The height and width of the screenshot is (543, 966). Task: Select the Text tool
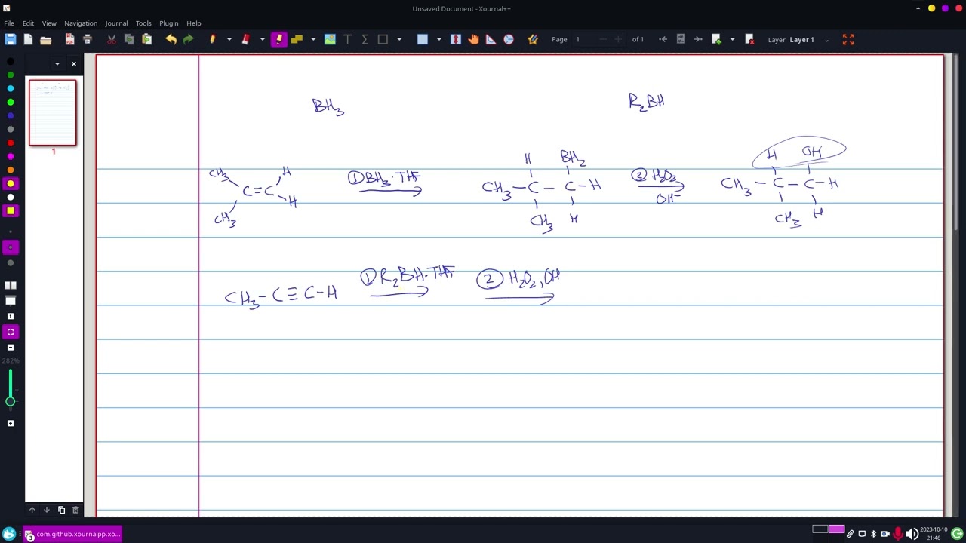[348, 39]
